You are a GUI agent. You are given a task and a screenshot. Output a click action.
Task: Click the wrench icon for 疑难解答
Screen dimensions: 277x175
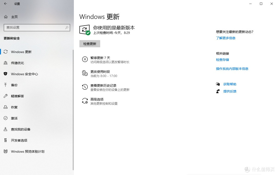(x=6, y=96)
